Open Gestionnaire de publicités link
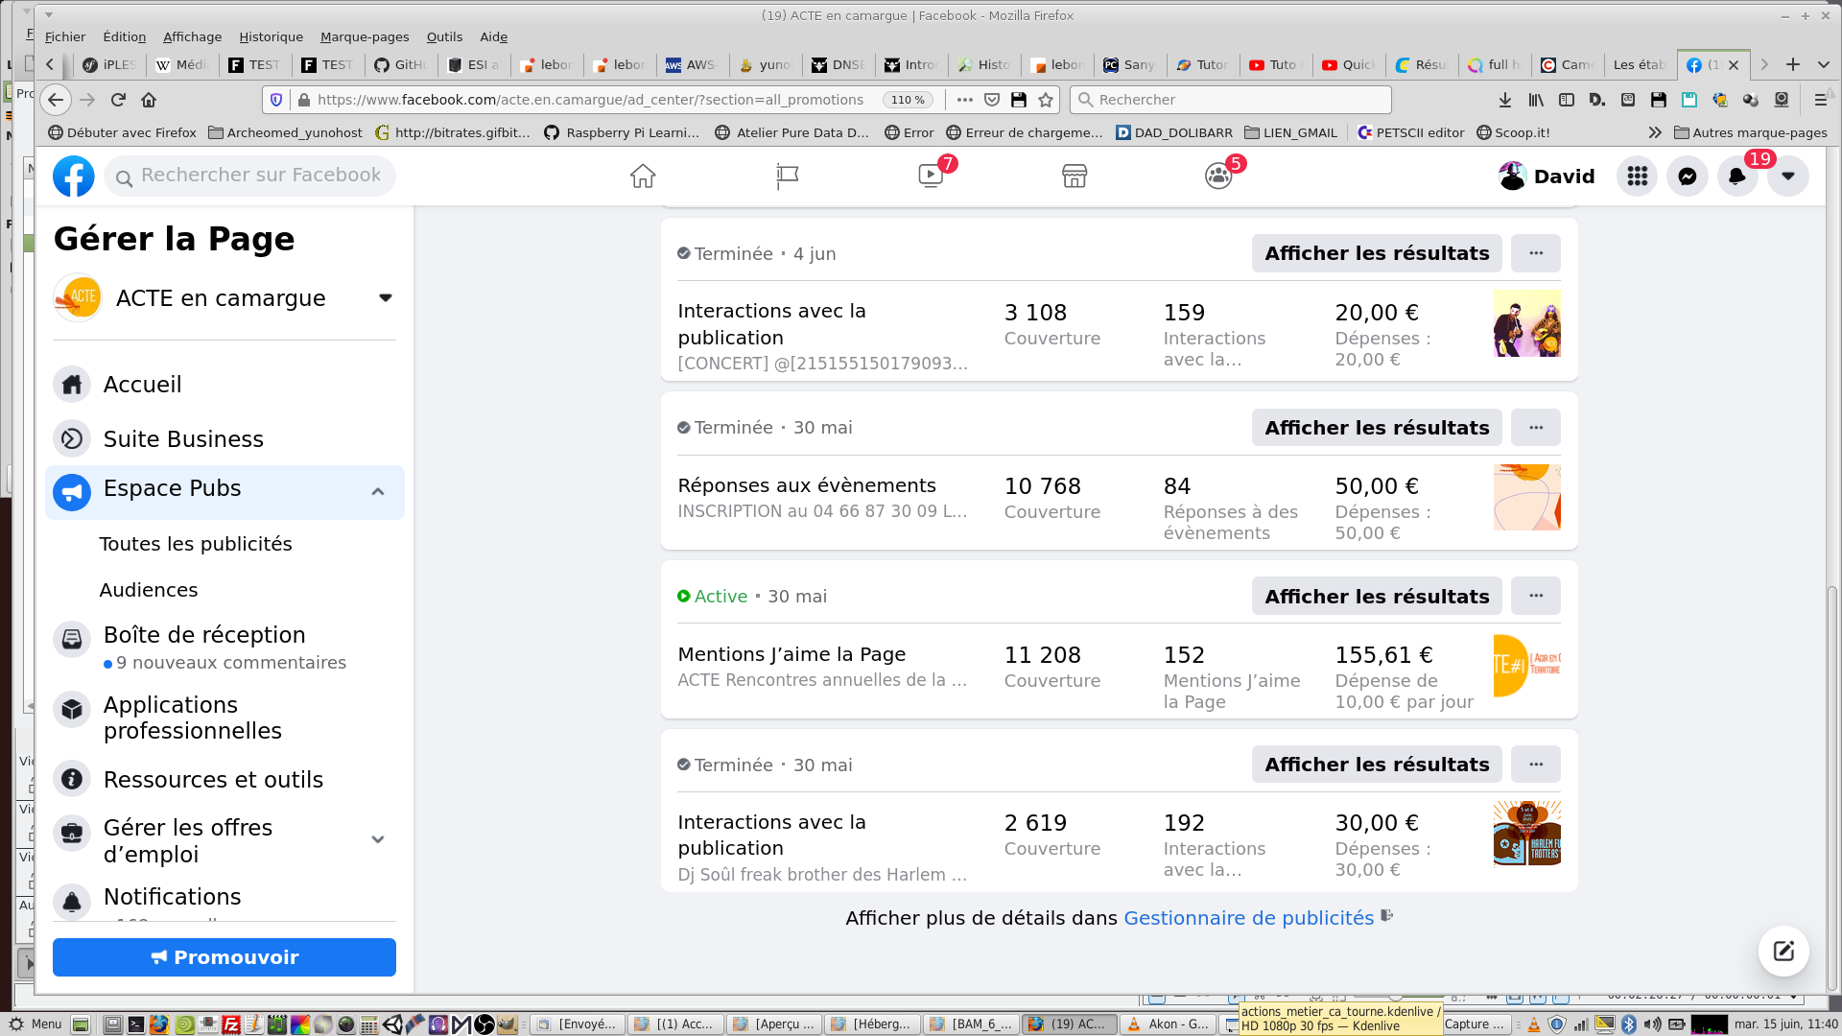1842x1036 pixels. [x=1248, y=918]
